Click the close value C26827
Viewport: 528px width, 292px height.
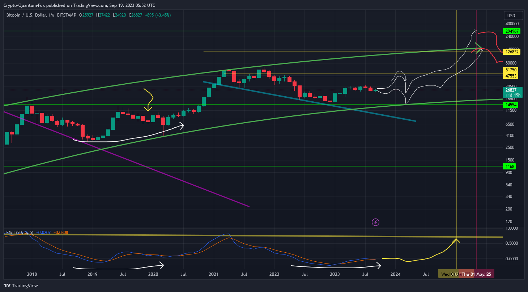[x=136, y=15]
